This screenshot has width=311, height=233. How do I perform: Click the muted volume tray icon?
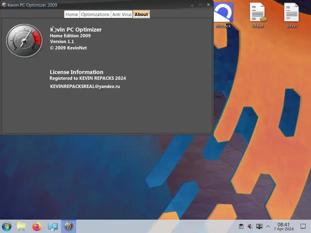[250, 226]
